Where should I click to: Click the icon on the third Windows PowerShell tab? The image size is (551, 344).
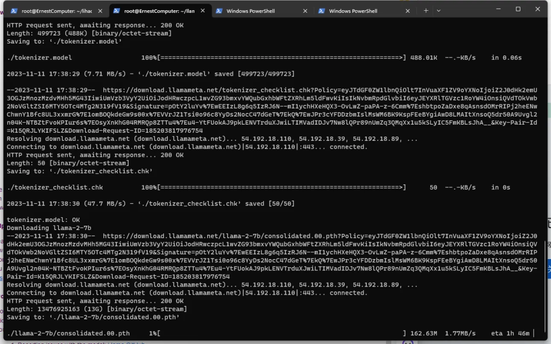pos(218,11)
